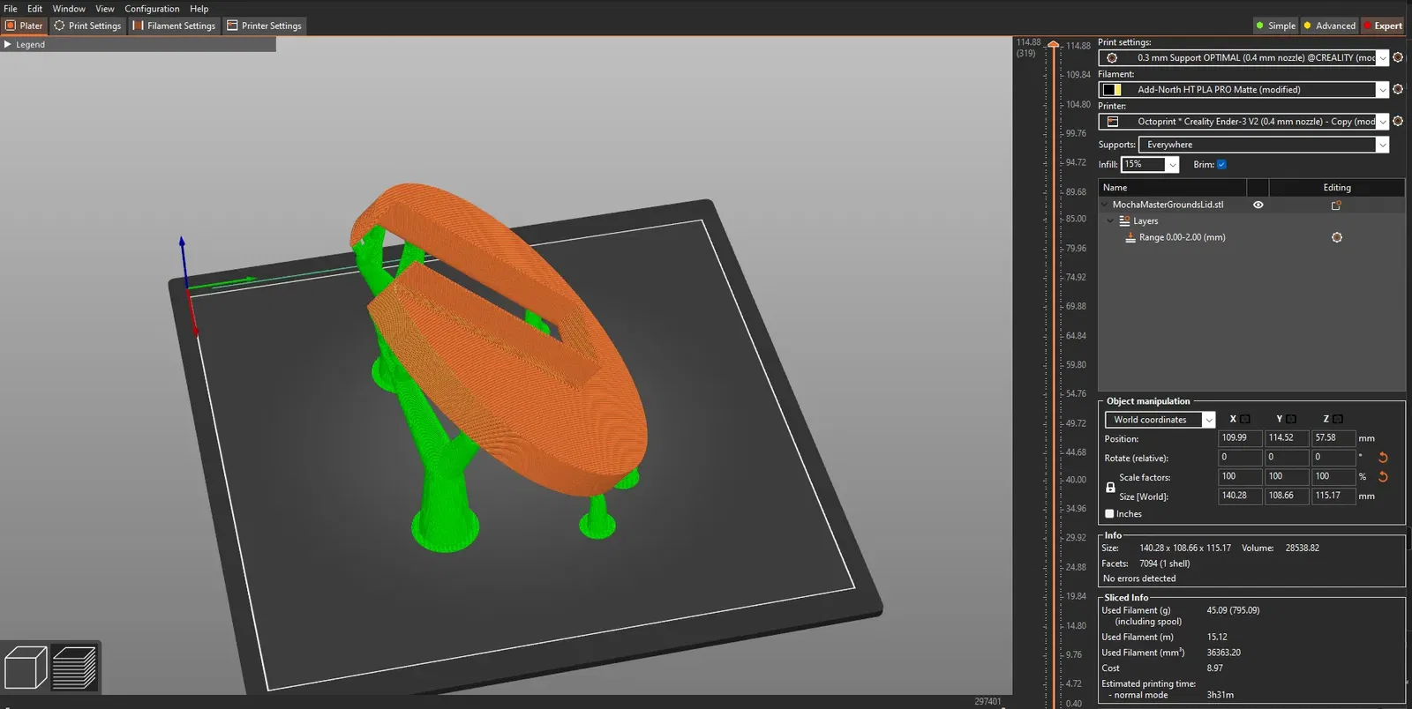Click the Name column header
The width and height of the screenshot is (1412, 709).
tap(1172, 187)
